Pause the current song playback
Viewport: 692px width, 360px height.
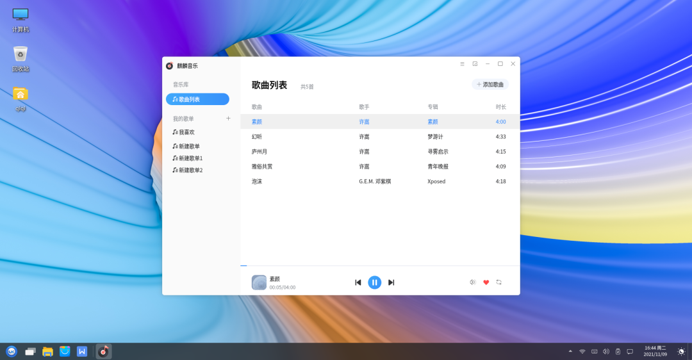tap(374, 282)
